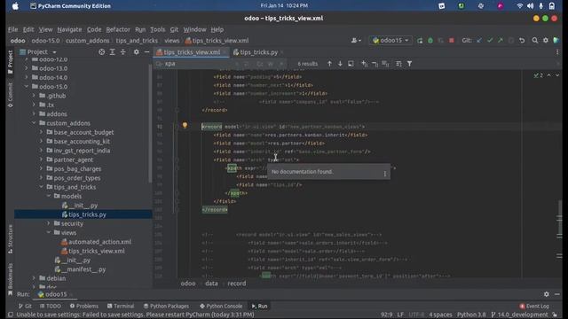568x319 pixels.
Task: Open IDE settings gear in top toolbar
Action: pos(546,41)
